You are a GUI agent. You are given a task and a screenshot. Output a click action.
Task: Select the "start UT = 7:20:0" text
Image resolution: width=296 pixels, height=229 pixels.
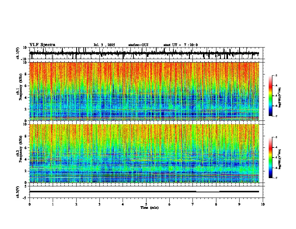coord(181,45)
